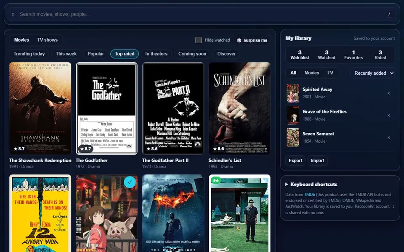Click Grave of the Fireflies thumbnail in library
404x252 pixels.
[293, 115]
